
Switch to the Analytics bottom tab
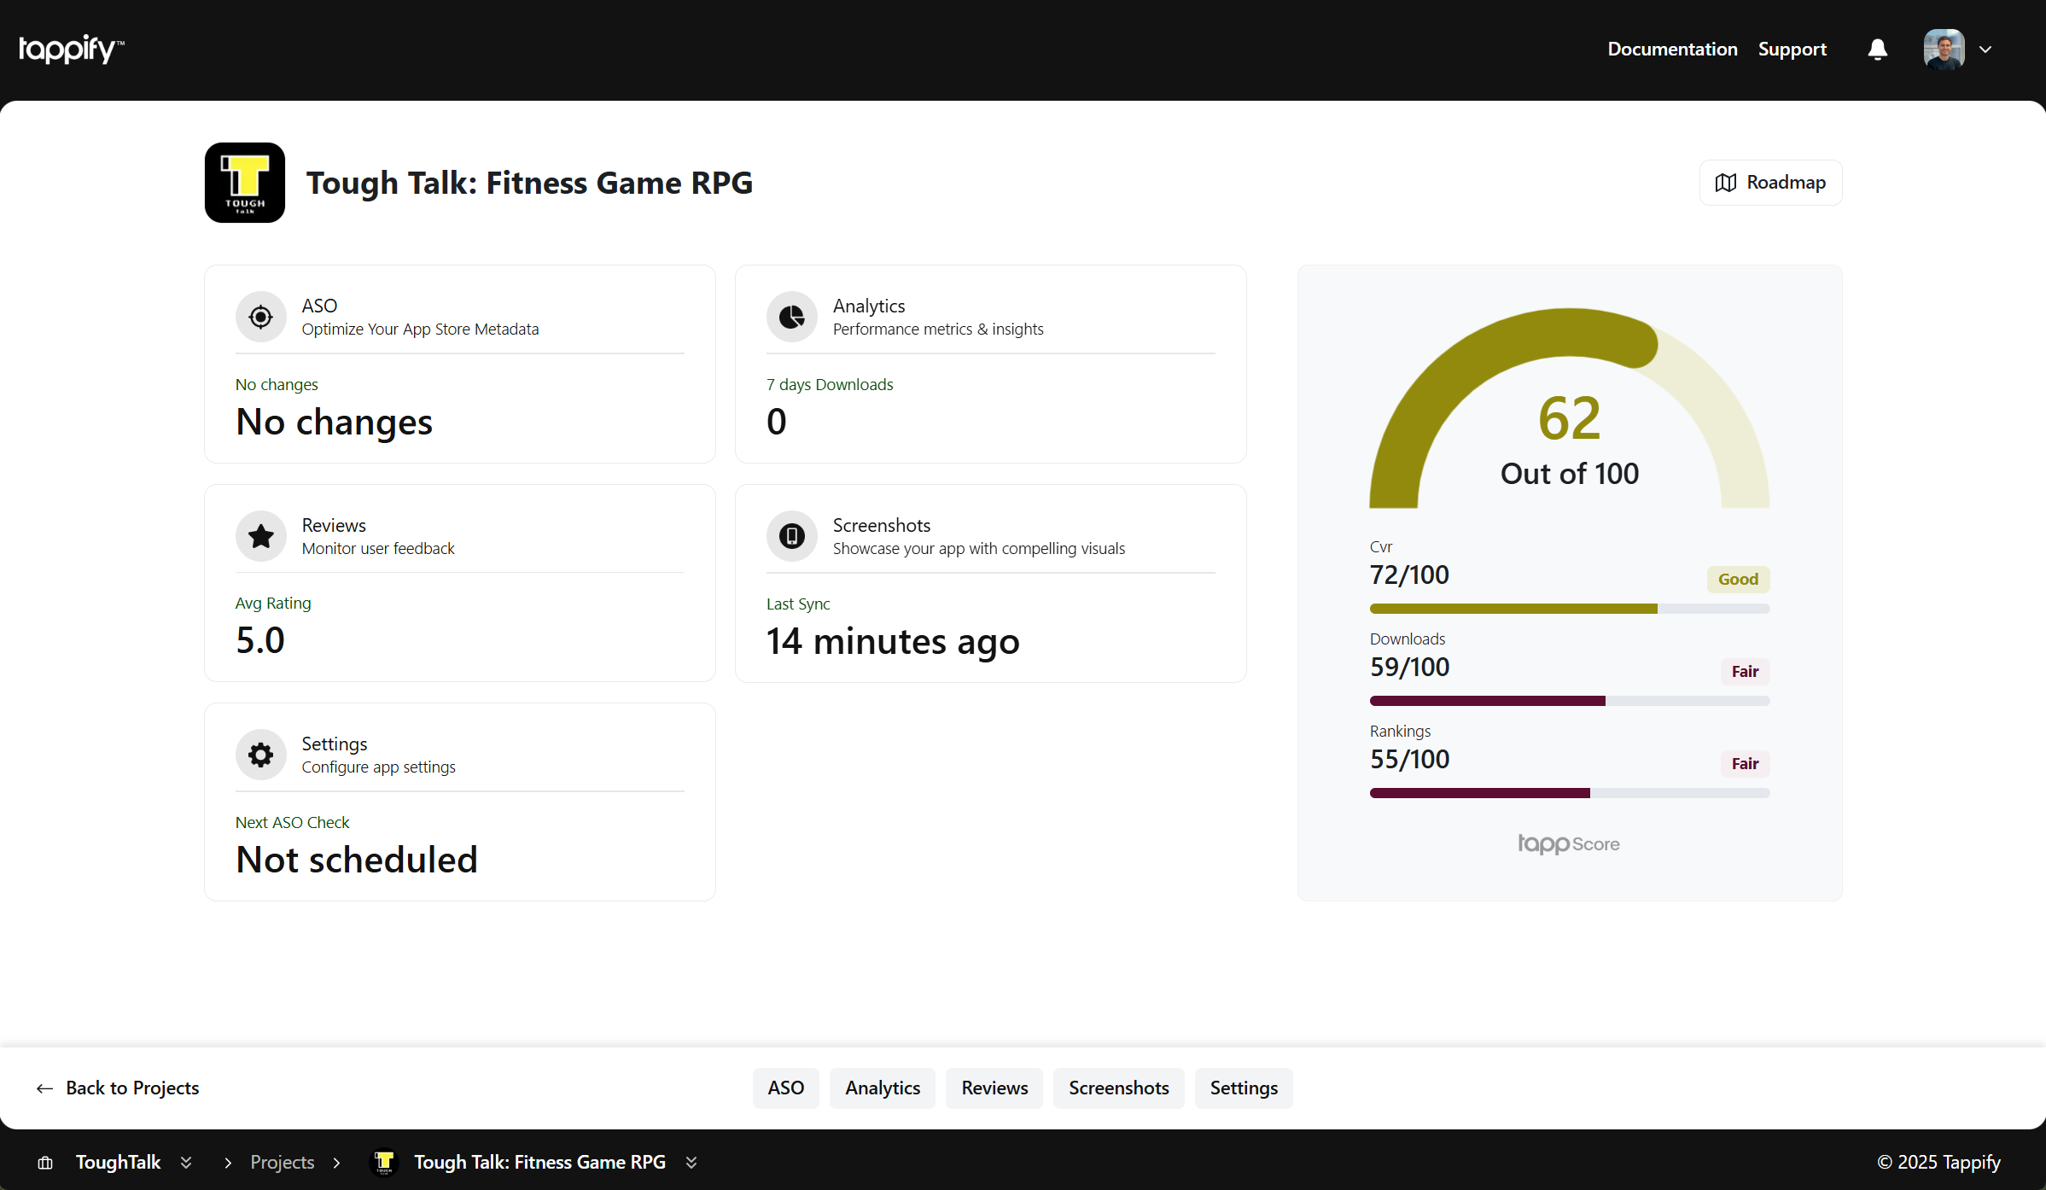tap(882, 1088)
